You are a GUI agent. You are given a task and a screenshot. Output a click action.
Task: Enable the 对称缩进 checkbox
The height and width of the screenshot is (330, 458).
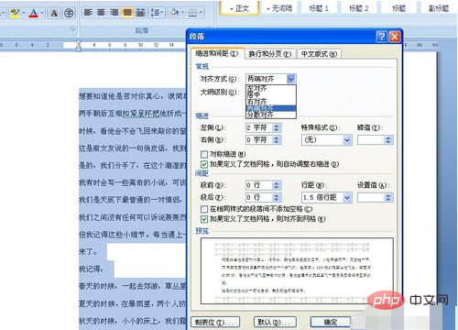tap(204, 154)
